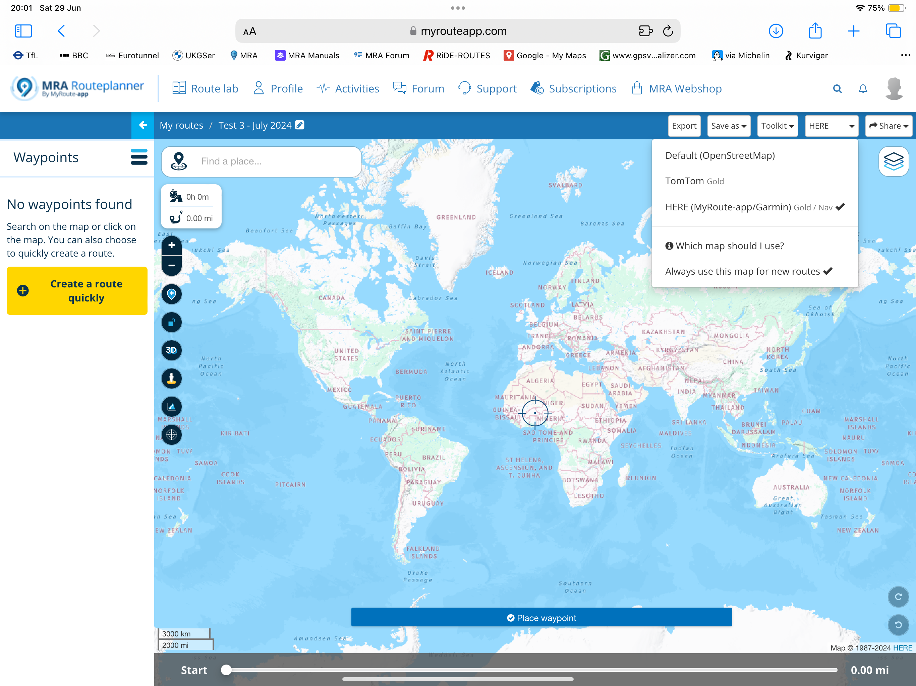Viewport: 916px width, 686px height.
Task: Open Safari downloads list
Action: [776, 31]
